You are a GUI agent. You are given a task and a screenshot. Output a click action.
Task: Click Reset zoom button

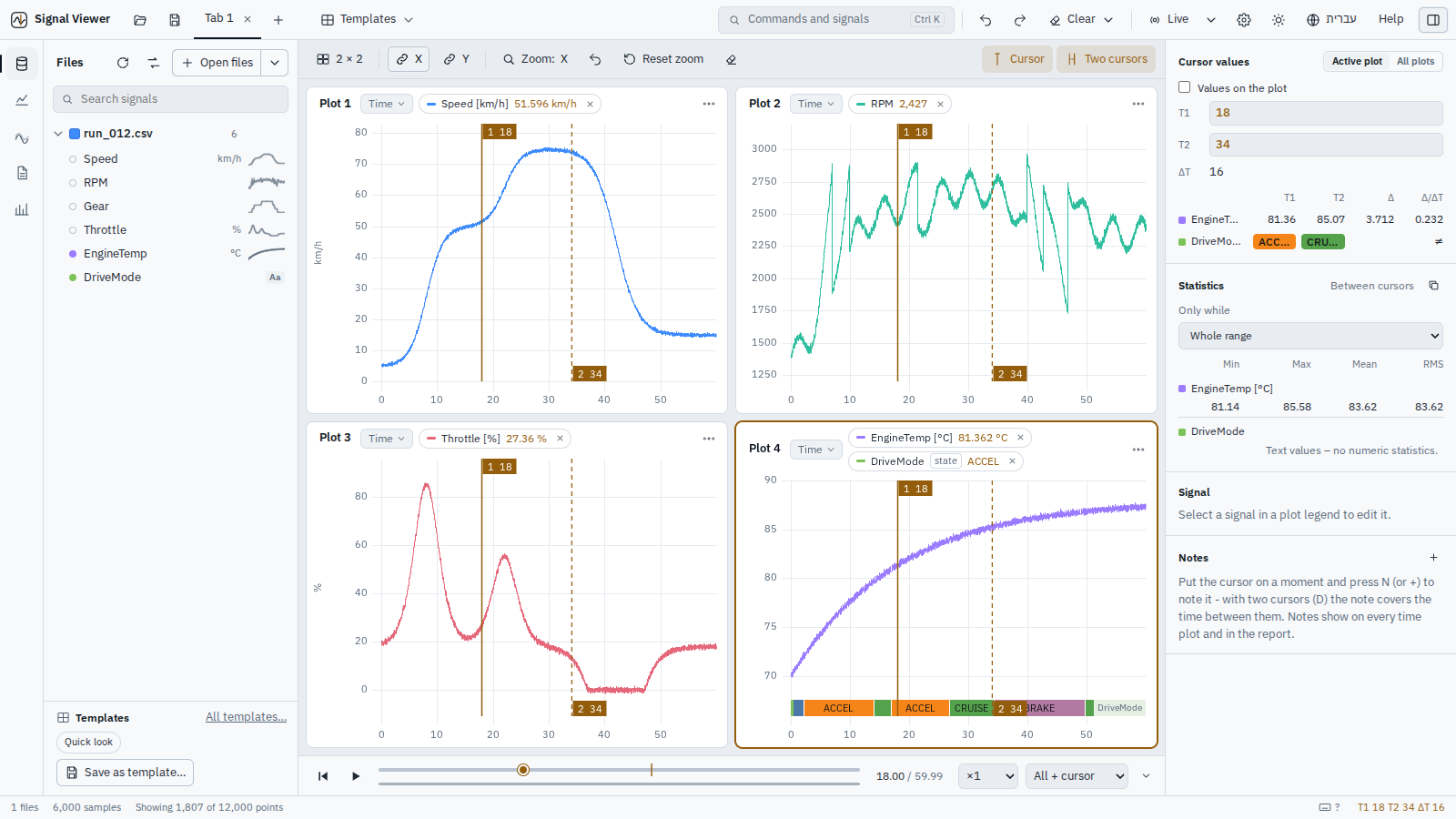(663, 59)
